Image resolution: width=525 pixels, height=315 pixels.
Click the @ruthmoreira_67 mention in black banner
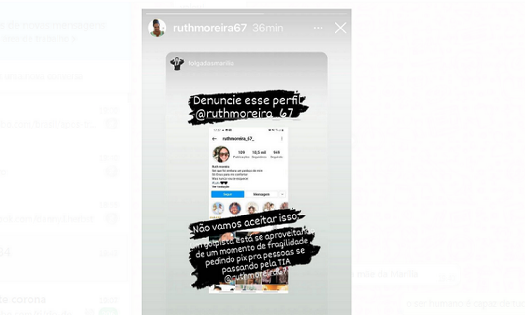tap(245, 114)
